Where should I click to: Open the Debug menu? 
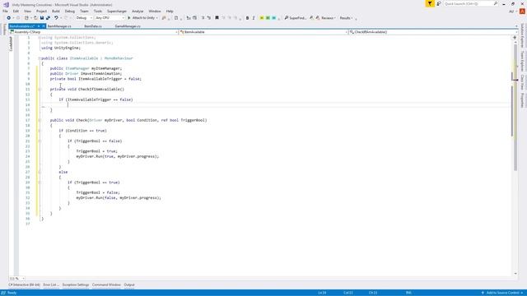tap(70, 11)
